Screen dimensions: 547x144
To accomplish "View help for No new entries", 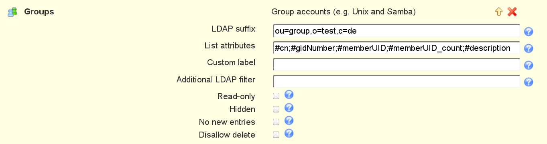I will click(289, 120).
